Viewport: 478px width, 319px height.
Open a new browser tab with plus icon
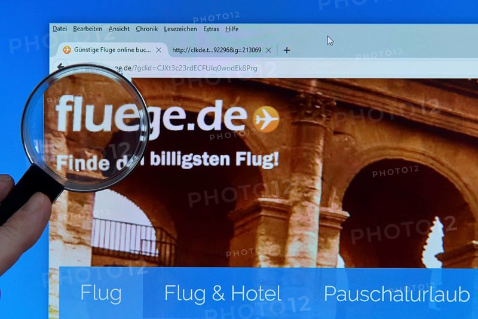point(287,50)
